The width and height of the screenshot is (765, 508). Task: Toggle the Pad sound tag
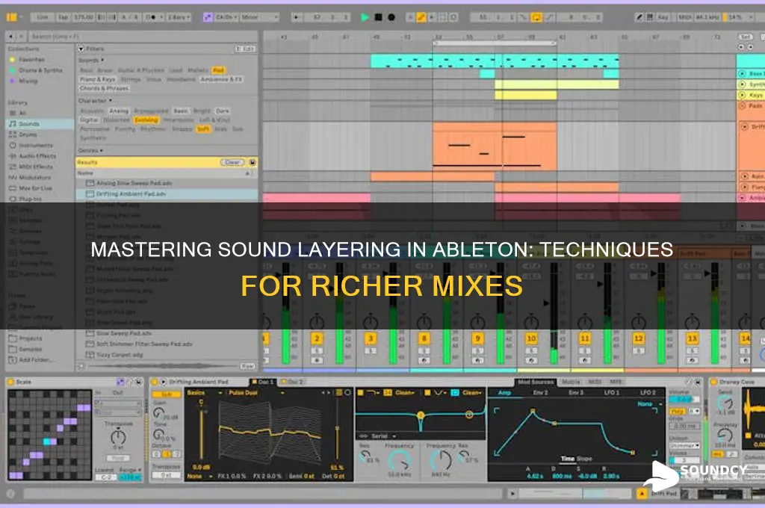coord(218,70)
